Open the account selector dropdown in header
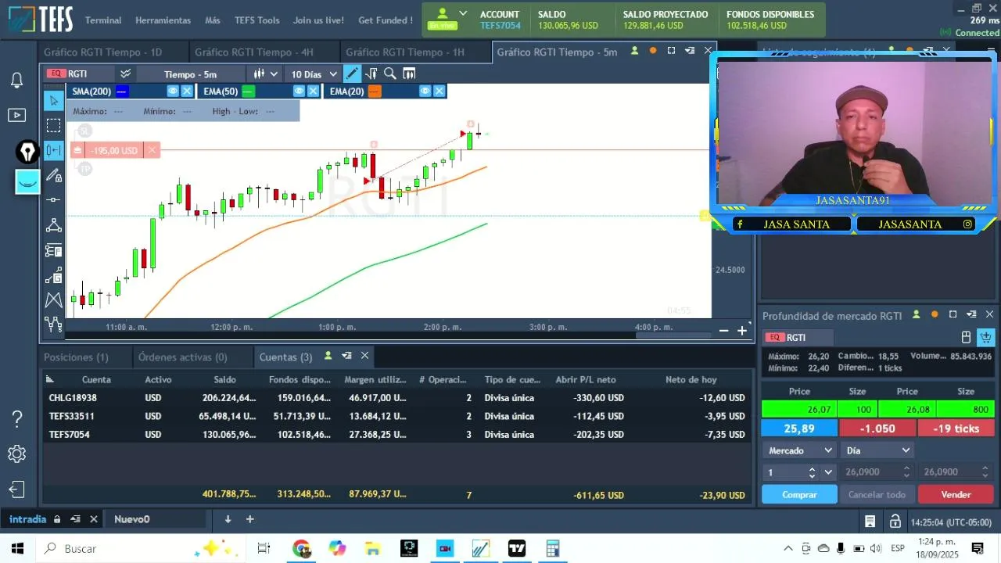This screenshot has height=563, width=1001. pyautogui.click(x=463, y=13)
